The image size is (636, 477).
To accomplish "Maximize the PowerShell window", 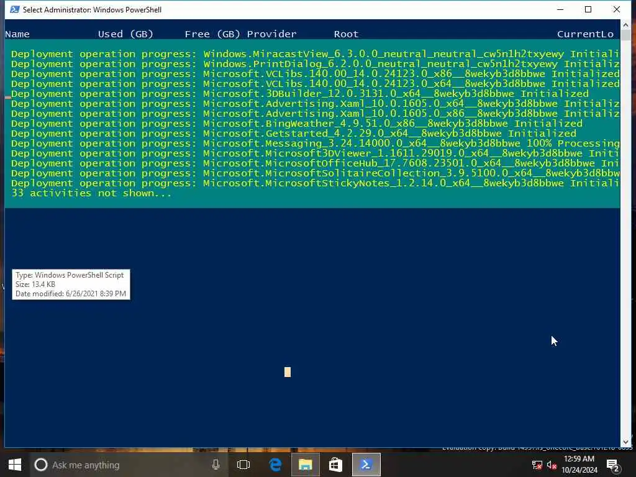I will click(x=588, y=9).
